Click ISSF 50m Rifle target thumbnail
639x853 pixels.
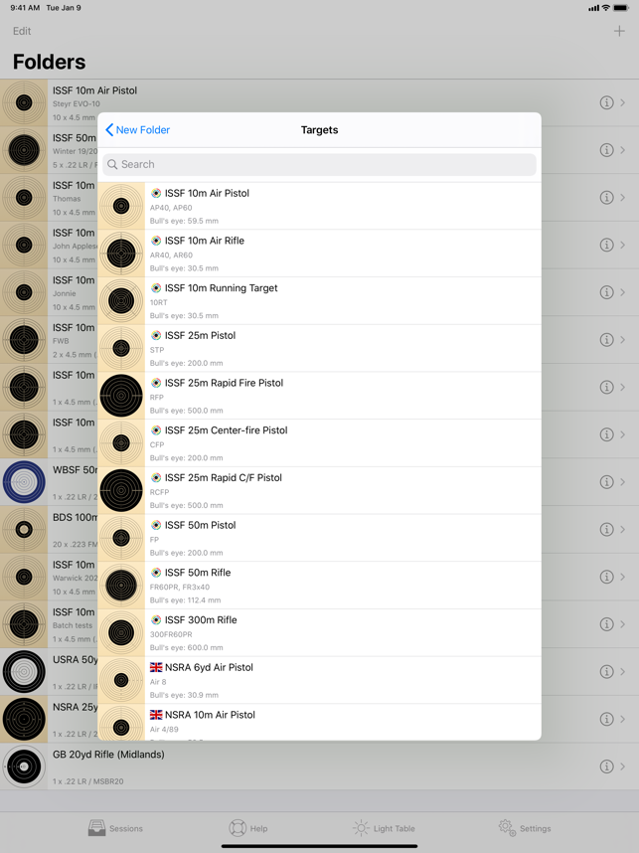click(121, 585)
